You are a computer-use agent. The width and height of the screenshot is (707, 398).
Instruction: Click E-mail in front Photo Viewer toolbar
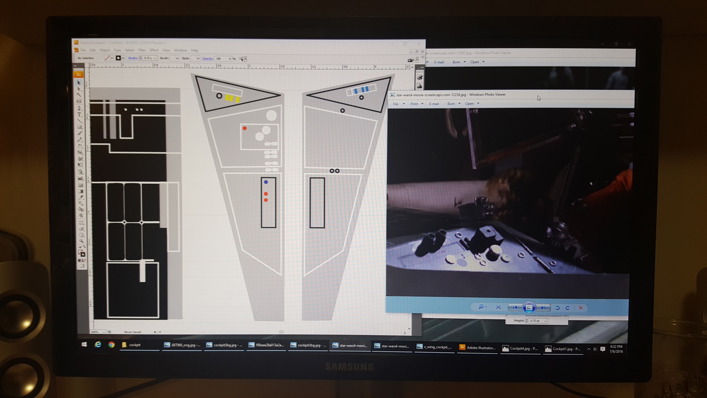(x=434, y=104)
